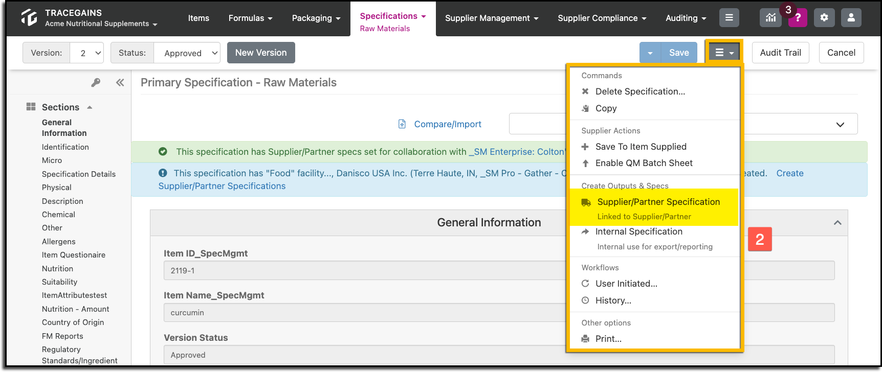Select Allergens section in sidebar
882x372 pixels.
coord(59,242)
